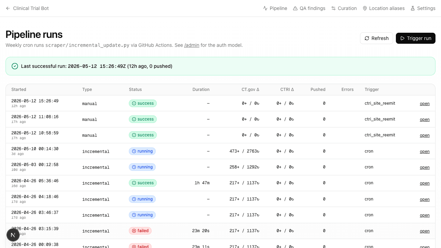
Task: Click the Type column header
Action: pyautogui.click(x=87, y=90)
